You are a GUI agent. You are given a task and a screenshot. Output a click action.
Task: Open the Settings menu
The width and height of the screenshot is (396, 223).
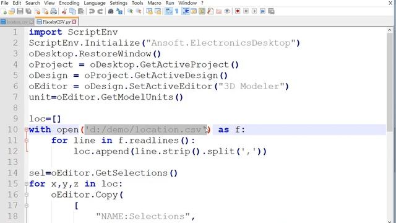point(118,3)
